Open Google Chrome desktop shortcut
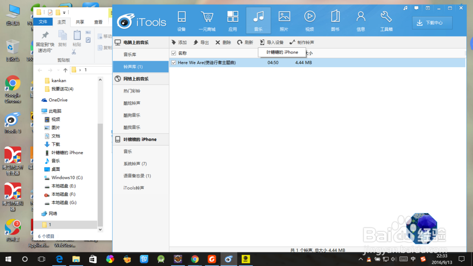This screenshot has height=266, width=473. [13, 89]
